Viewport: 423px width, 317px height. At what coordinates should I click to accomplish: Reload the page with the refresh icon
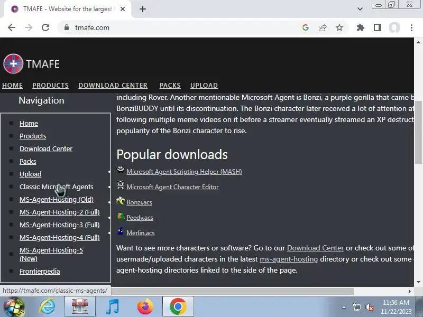[x=45, y=27]
